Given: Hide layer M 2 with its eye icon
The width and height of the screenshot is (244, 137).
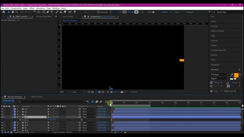Looking at the screenshot, I should coord(2,125).
